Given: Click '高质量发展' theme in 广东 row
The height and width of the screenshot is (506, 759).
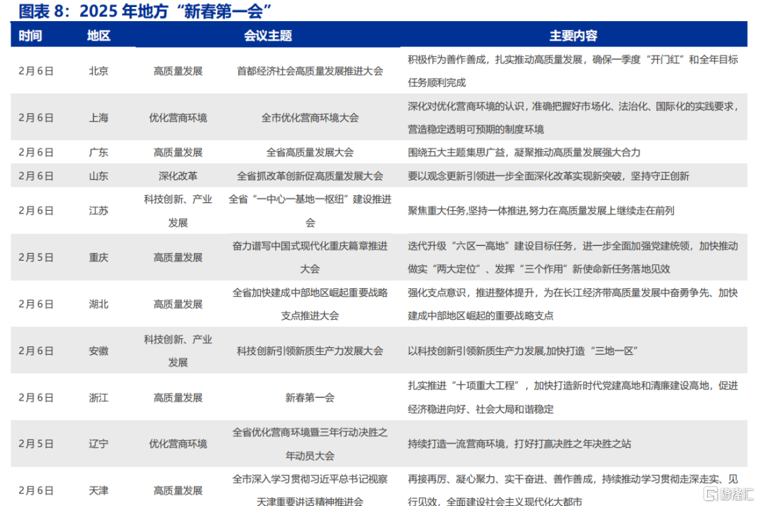Looking at the screenshot, I should click(x=178, y=153).
